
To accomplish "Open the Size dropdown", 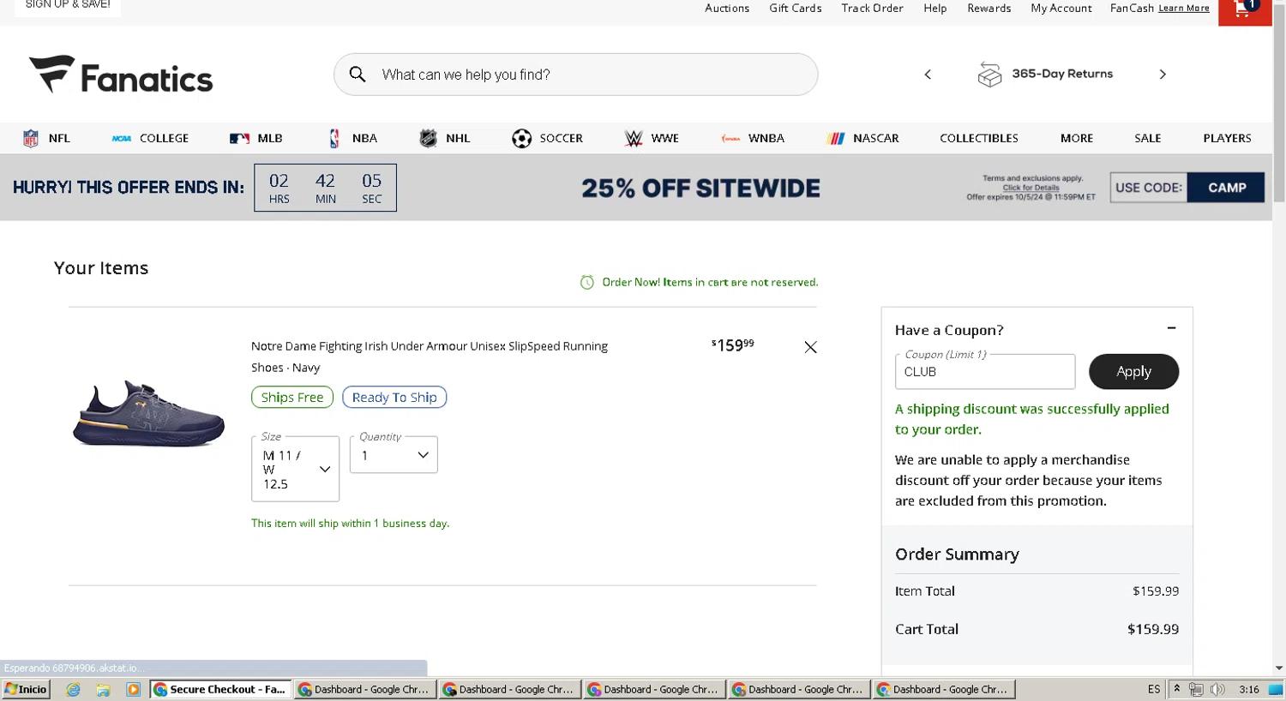I will tap(295, 469).
